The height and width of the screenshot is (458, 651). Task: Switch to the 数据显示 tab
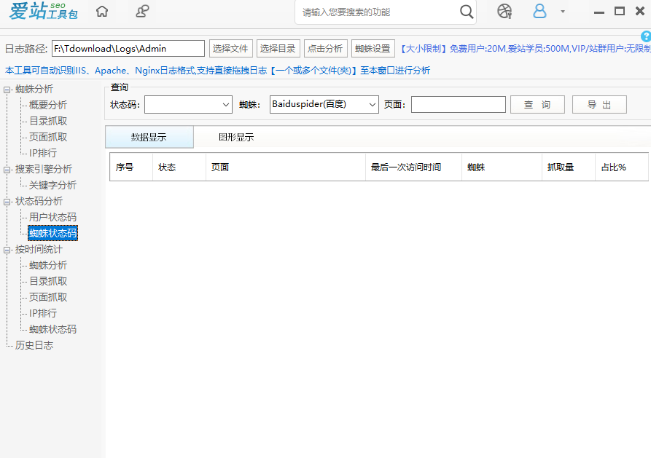[x=149, y=138]
